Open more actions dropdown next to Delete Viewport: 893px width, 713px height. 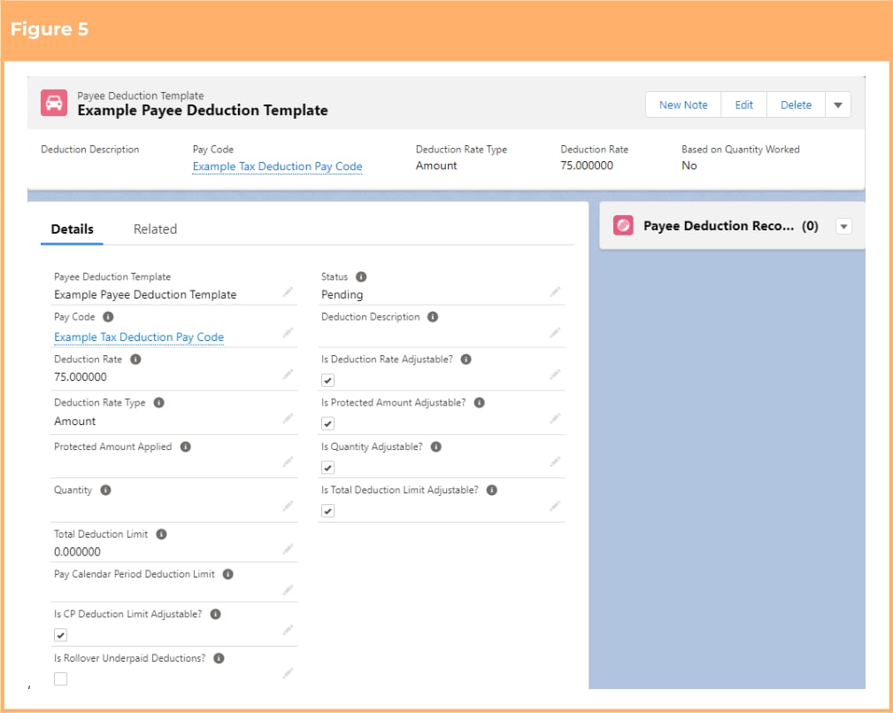838,105
